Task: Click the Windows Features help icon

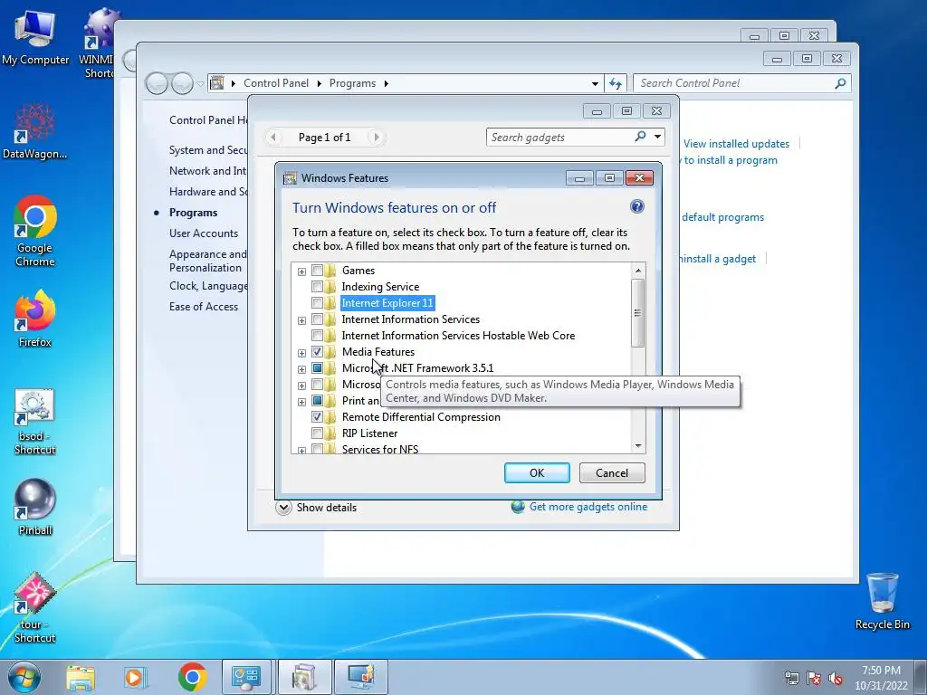Action: pos(636,206)
